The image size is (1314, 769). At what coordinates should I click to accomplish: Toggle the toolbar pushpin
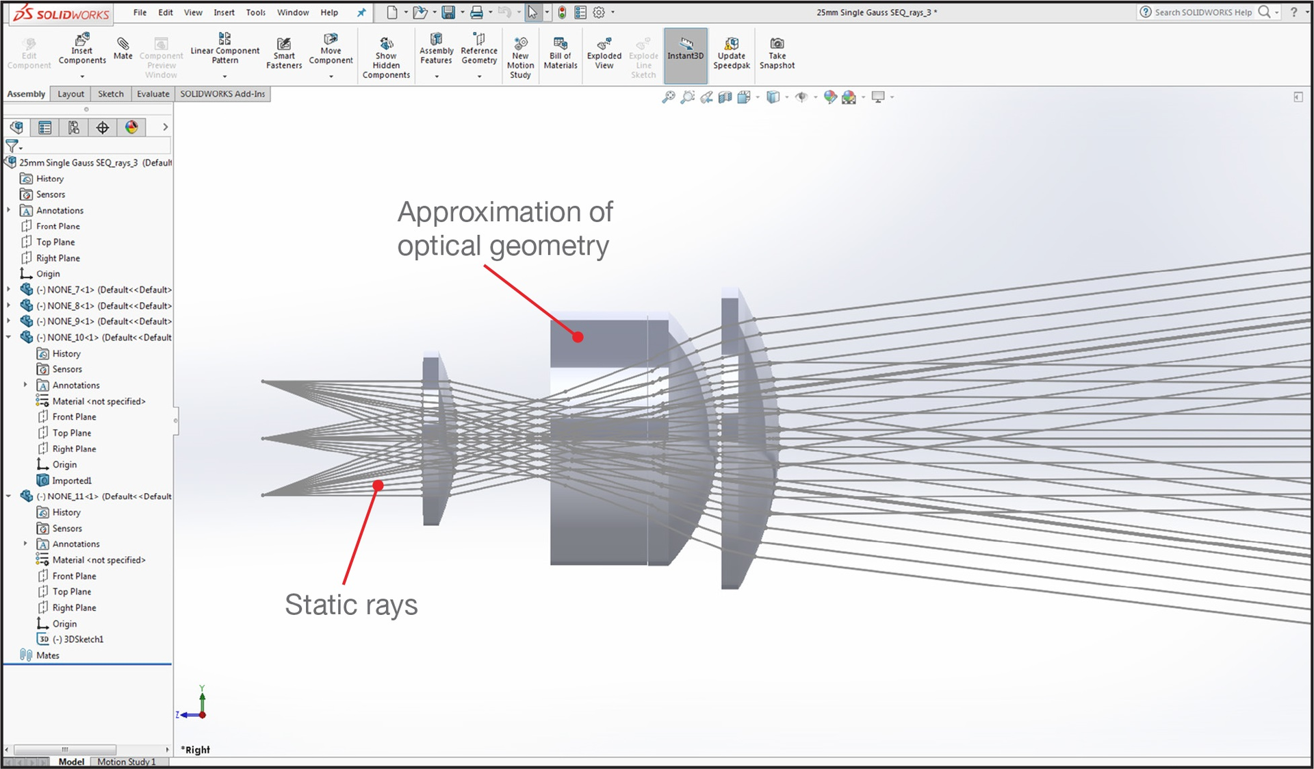point(361,12)
